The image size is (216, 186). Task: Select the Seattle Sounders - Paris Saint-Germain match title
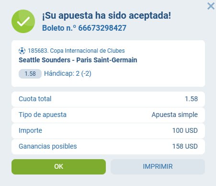pyautogui.click(x=78, y=60)
